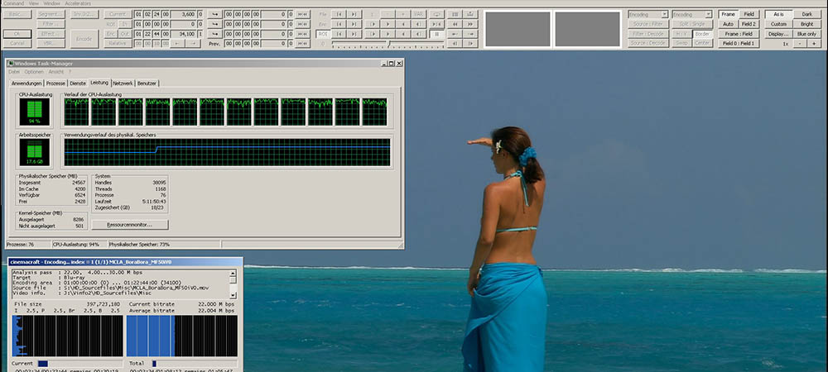This screenshot has width=828, height=372.
Task: Open the first Encoding dropdown
Action: pos(647,14)
